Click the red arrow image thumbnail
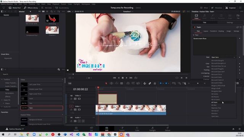244x137 pixels. click(x=52, y=19)
